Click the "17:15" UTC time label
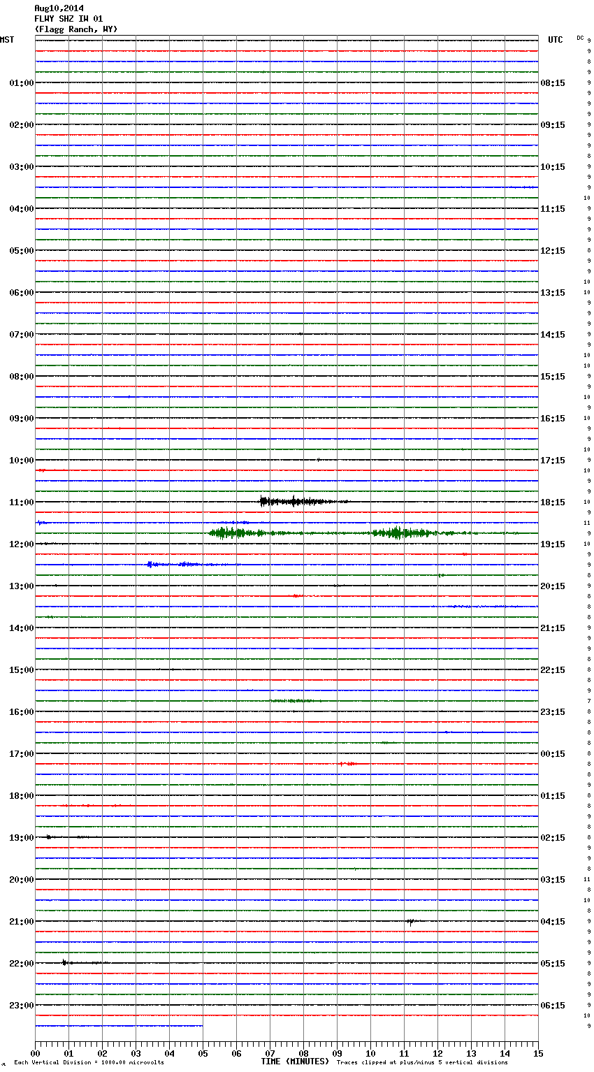 point(553,461)
